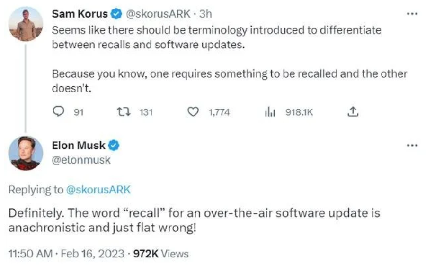
Task: Open Elon Musk's profile picture
Action: point(26,153)
